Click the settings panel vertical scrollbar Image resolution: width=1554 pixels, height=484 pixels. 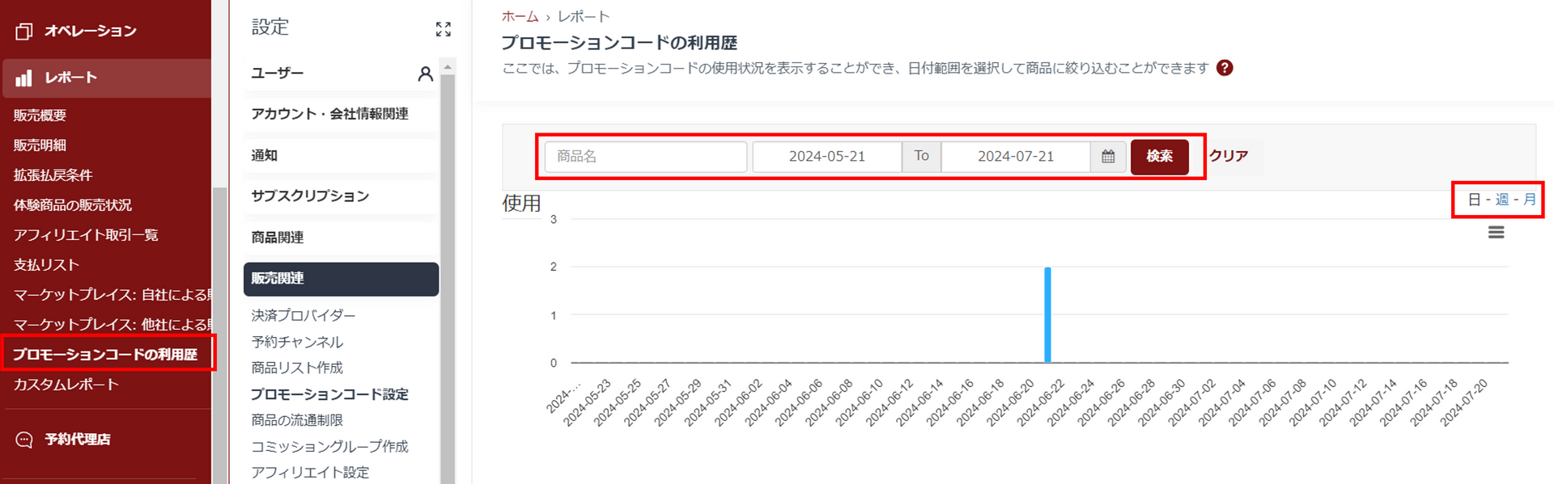(x=448, y=242)
